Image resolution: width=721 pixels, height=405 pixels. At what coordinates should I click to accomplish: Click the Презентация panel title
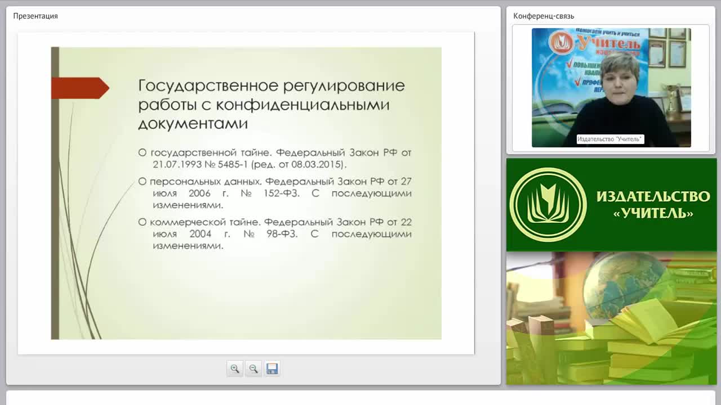point(35,16)
